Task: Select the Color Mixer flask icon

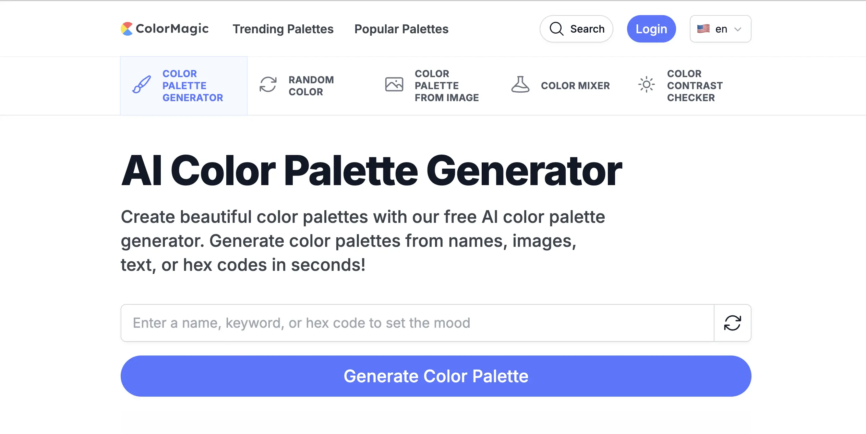Action: click(x=520, y=85)
